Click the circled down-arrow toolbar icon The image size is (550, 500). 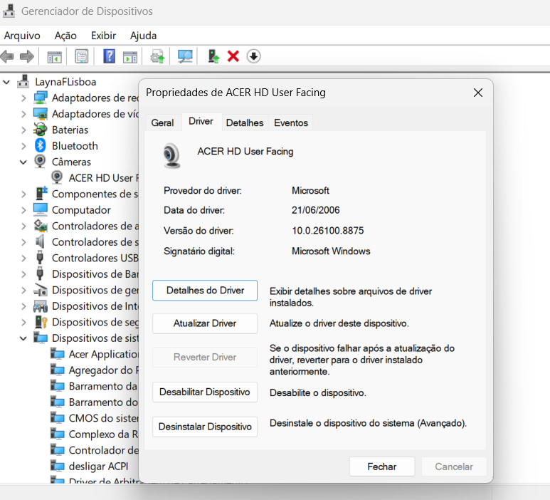(x=253, y=56)
